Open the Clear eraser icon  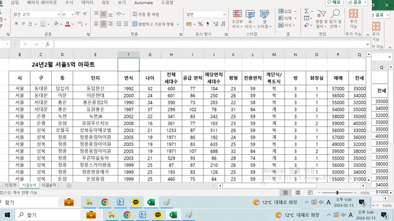click(x=307, y=25)
